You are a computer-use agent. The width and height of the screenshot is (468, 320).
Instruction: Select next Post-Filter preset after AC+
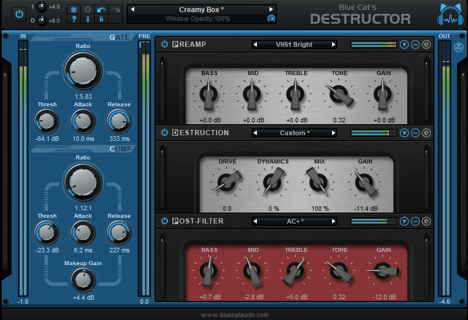coord(333,221)
